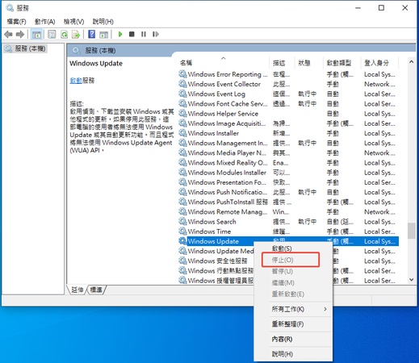This screenshot has width=419, height=363.
Task: Select 服務 (本機) node in left tree
Action: 26,48
